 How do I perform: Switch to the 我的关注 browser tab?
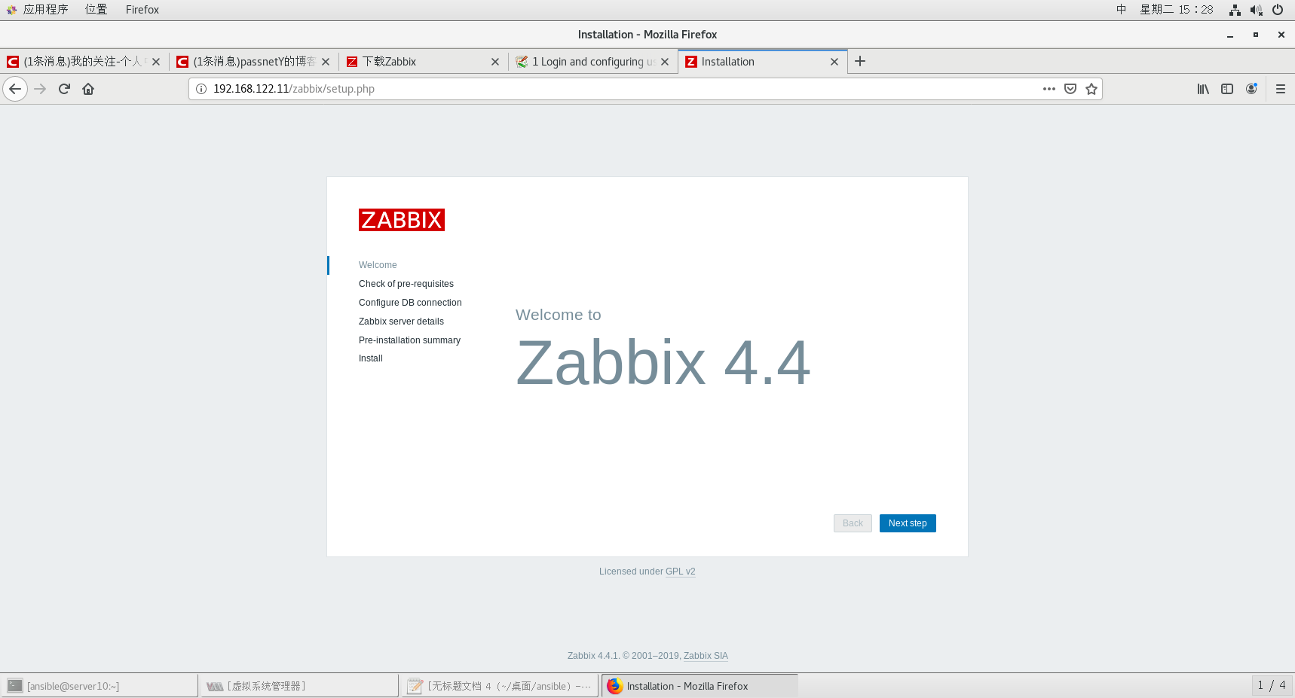click(83, 62)
